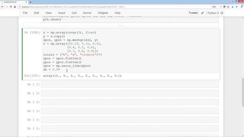Image resolution: width=244 pixels, height=137 pixels.
Task: Click the In [158] prompt
Action: tap(32, 32)
